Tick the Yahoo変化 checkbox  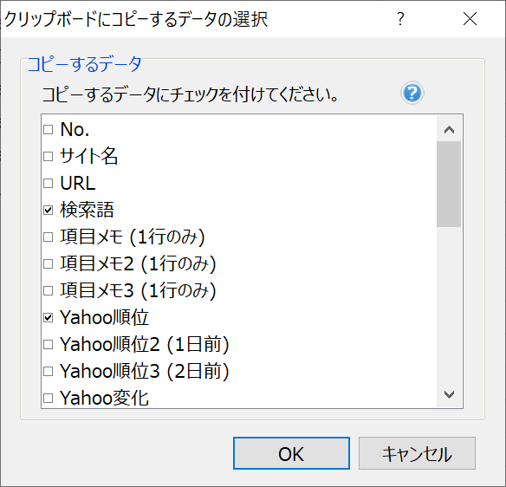[x=48, y=398]
